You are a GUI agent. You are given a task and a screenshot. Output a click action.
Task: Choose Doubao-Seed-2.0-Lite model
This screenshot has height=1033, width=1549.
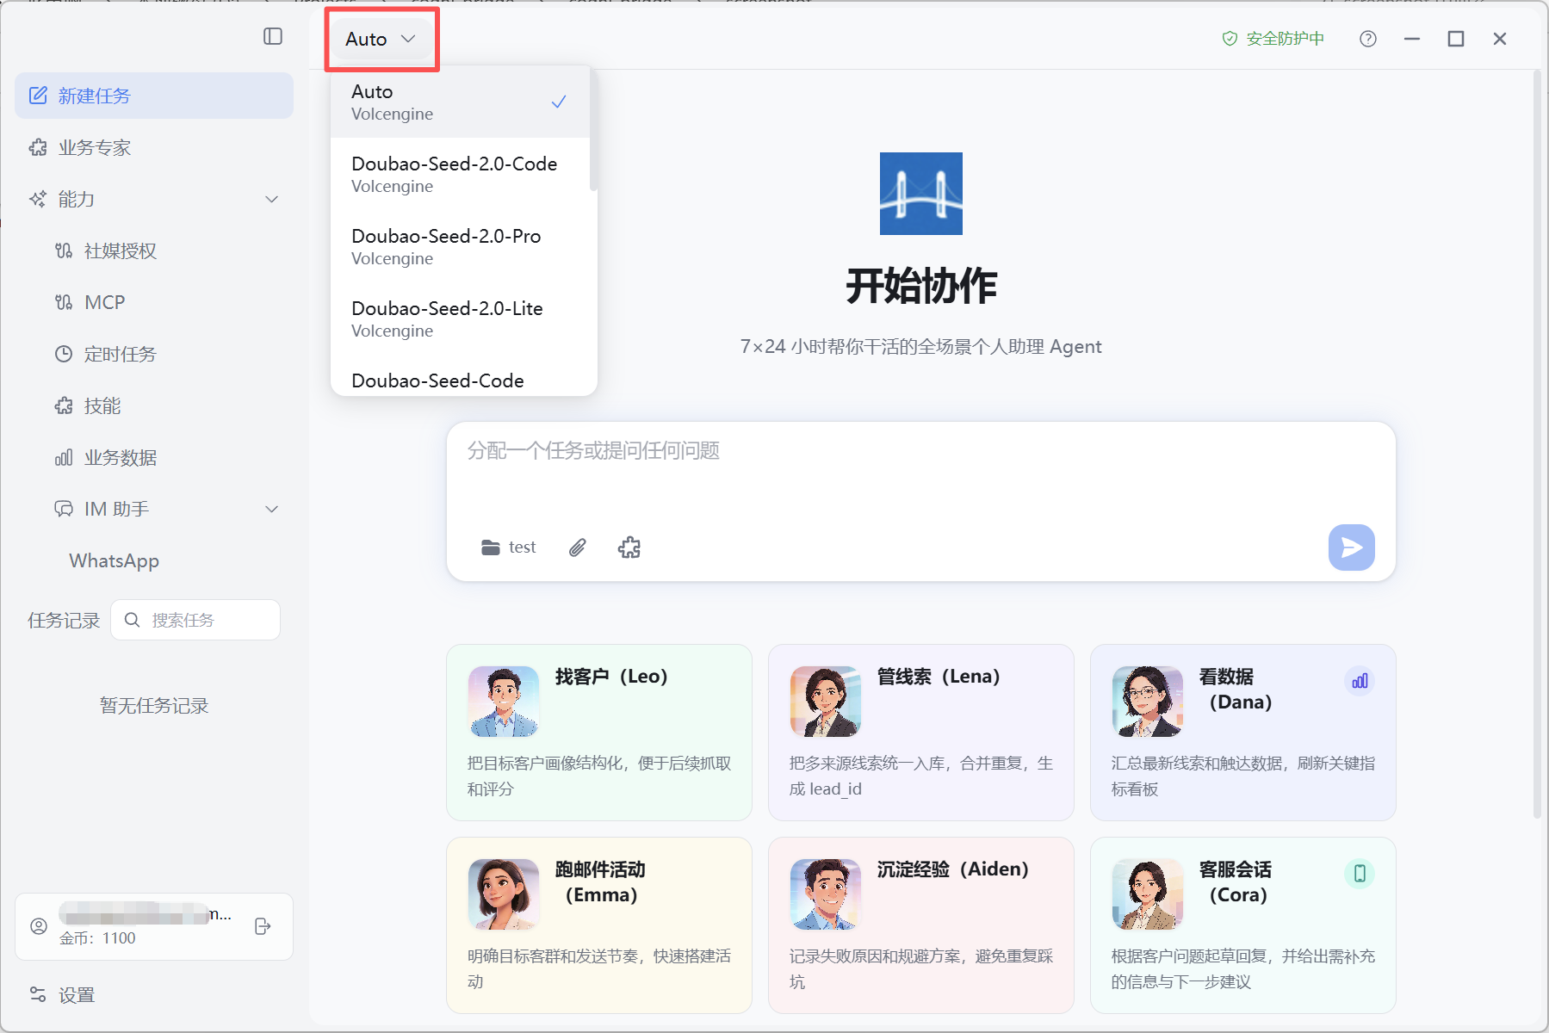pyautogui.click(x=460, y=319)
